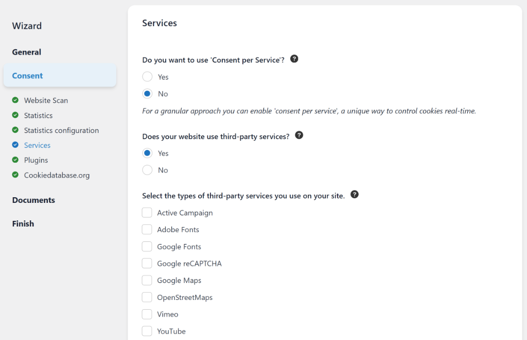Click help icon for service types selection

tap(355, 194)
